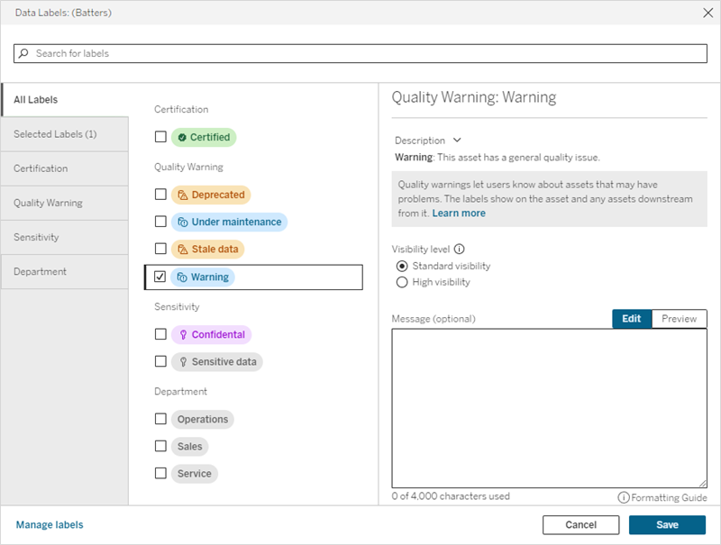
Task: Select the Warning label pill
Action: (203, 277)
